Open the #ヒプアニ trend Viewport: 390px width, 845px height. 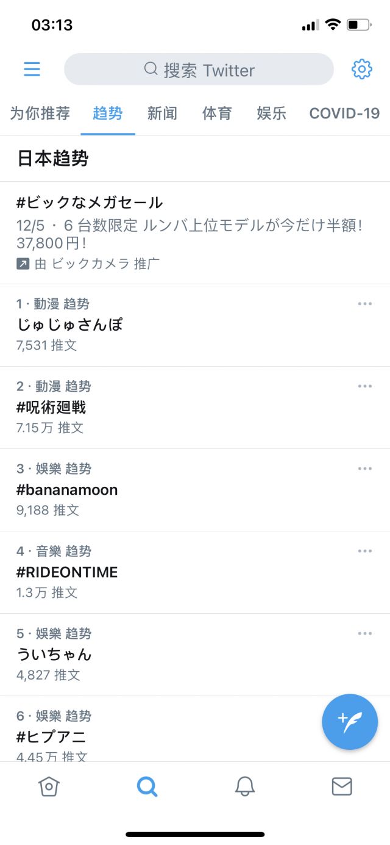pos(51,736)
